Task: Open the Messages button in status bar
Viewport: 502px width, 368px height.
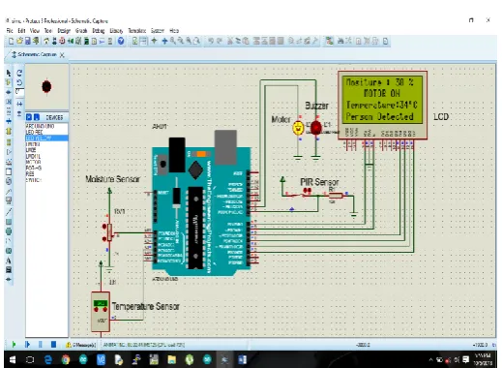Action: pyautogui.click(x=80, y=345)
